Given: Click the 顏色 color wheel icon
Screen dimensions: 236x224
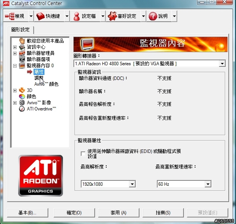Looking at the screenshot, I should click(x=22, y=96).
